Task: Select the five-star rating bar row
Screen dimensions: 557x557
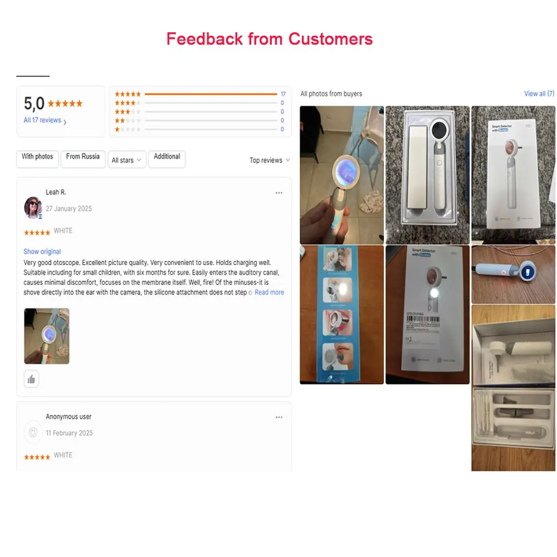Action: coord(200,94)
